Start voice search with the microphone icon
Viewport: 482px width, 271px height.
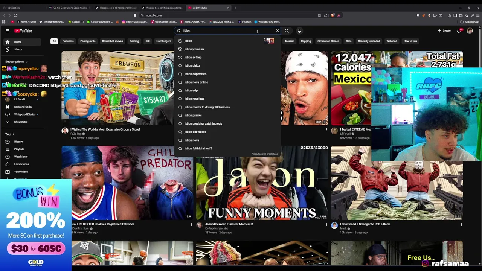(299, 31)
